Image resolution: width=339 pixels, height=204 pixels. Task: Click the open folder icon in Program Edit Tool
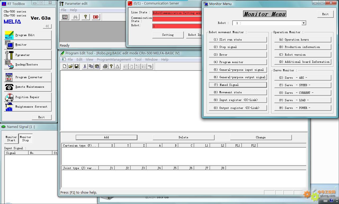click(70, 66)
